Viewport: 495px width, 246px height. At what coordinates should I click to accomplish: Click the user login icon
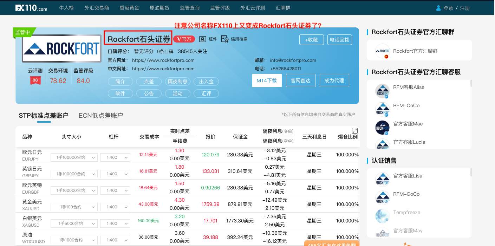[438, 8]
